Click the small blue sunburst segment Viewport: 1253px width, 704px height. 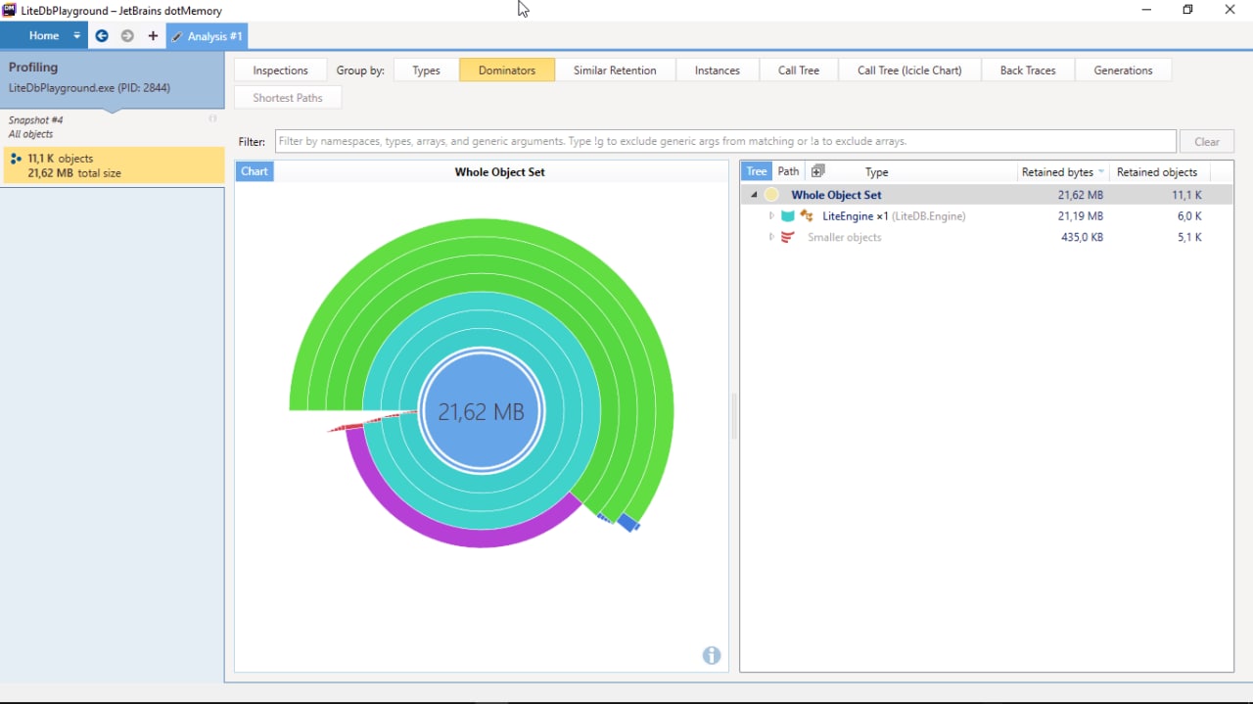[x=628, y=523]
